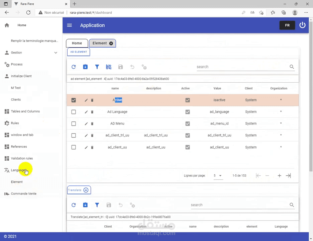Image resolution: width=313 pixels, height=241 pixels.
Task: Open Clients in sidebar
Action: [x=16, y=100]
